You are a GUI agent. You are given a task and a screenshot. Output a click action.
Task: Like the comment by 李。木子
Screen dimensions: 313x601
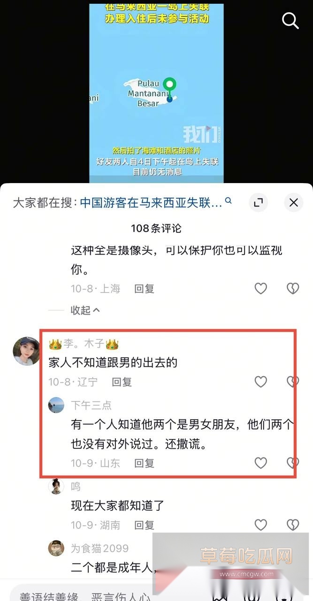pos(261,382)
